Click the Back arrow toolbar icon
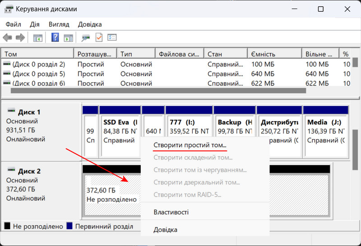This screenshot has height=246, width=361. [8, 38]
